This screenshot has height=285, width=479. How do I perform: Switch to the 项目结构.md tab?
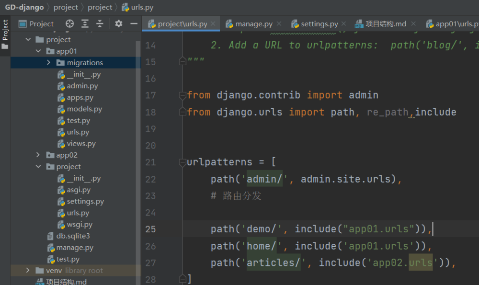tap(386, 24)
